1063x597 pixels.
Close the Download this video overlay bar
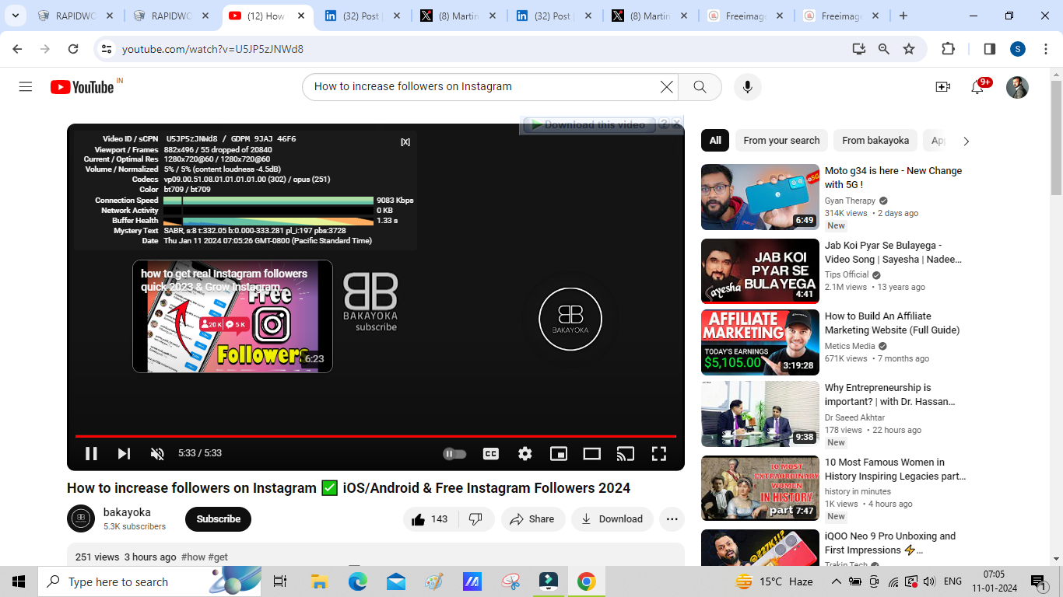click(677, 124)
